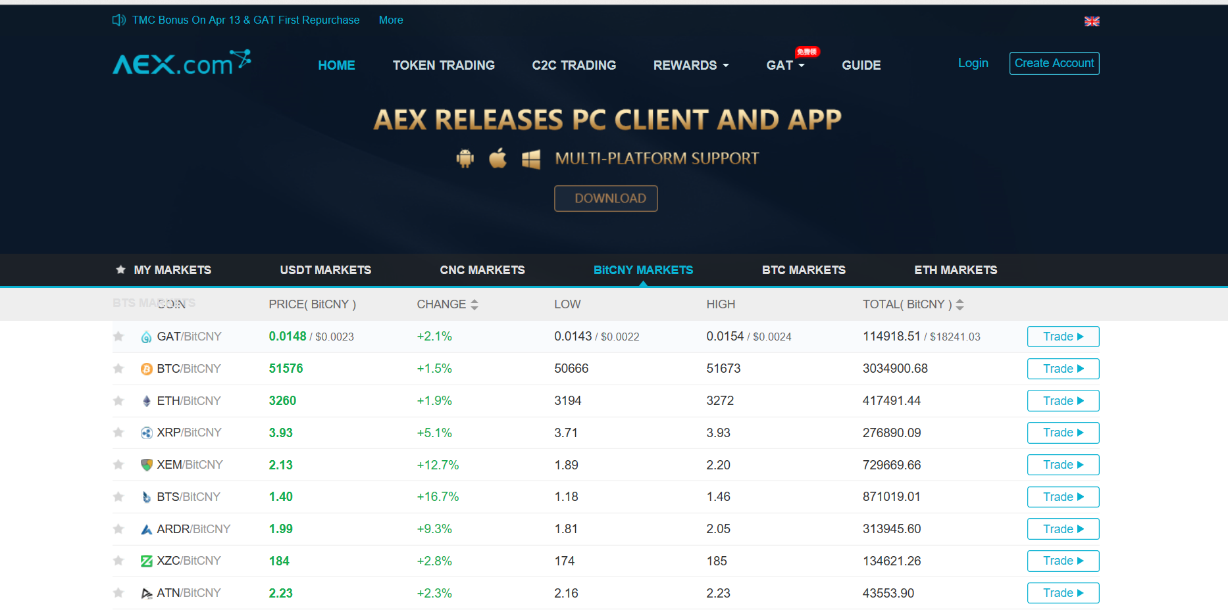Click the red badge on GAT menu

coord(807,52)
